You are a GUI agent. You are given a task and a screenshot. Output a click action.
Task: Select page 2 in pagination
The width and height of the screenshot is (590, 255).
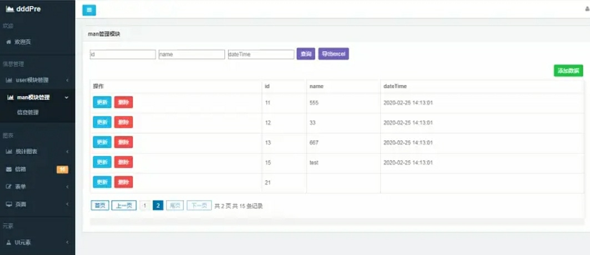tap(158, 206)
